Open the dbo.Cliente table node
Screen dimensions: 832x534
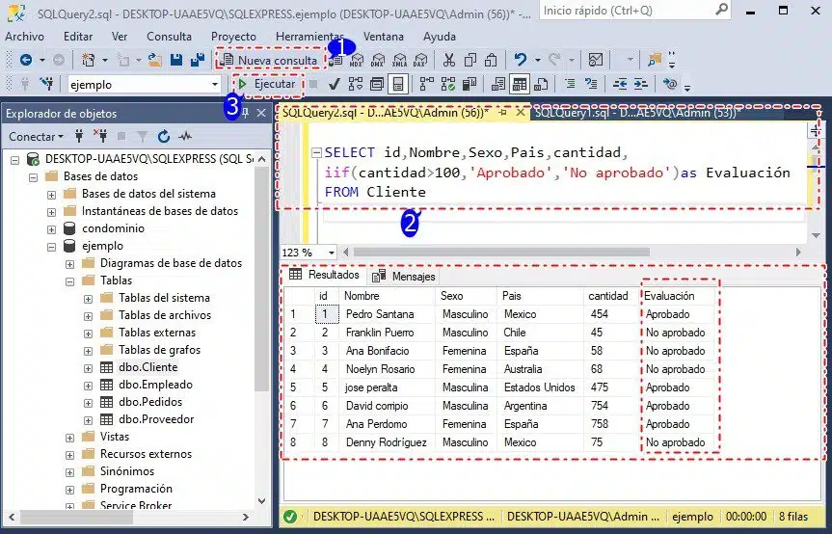(148, 367)
